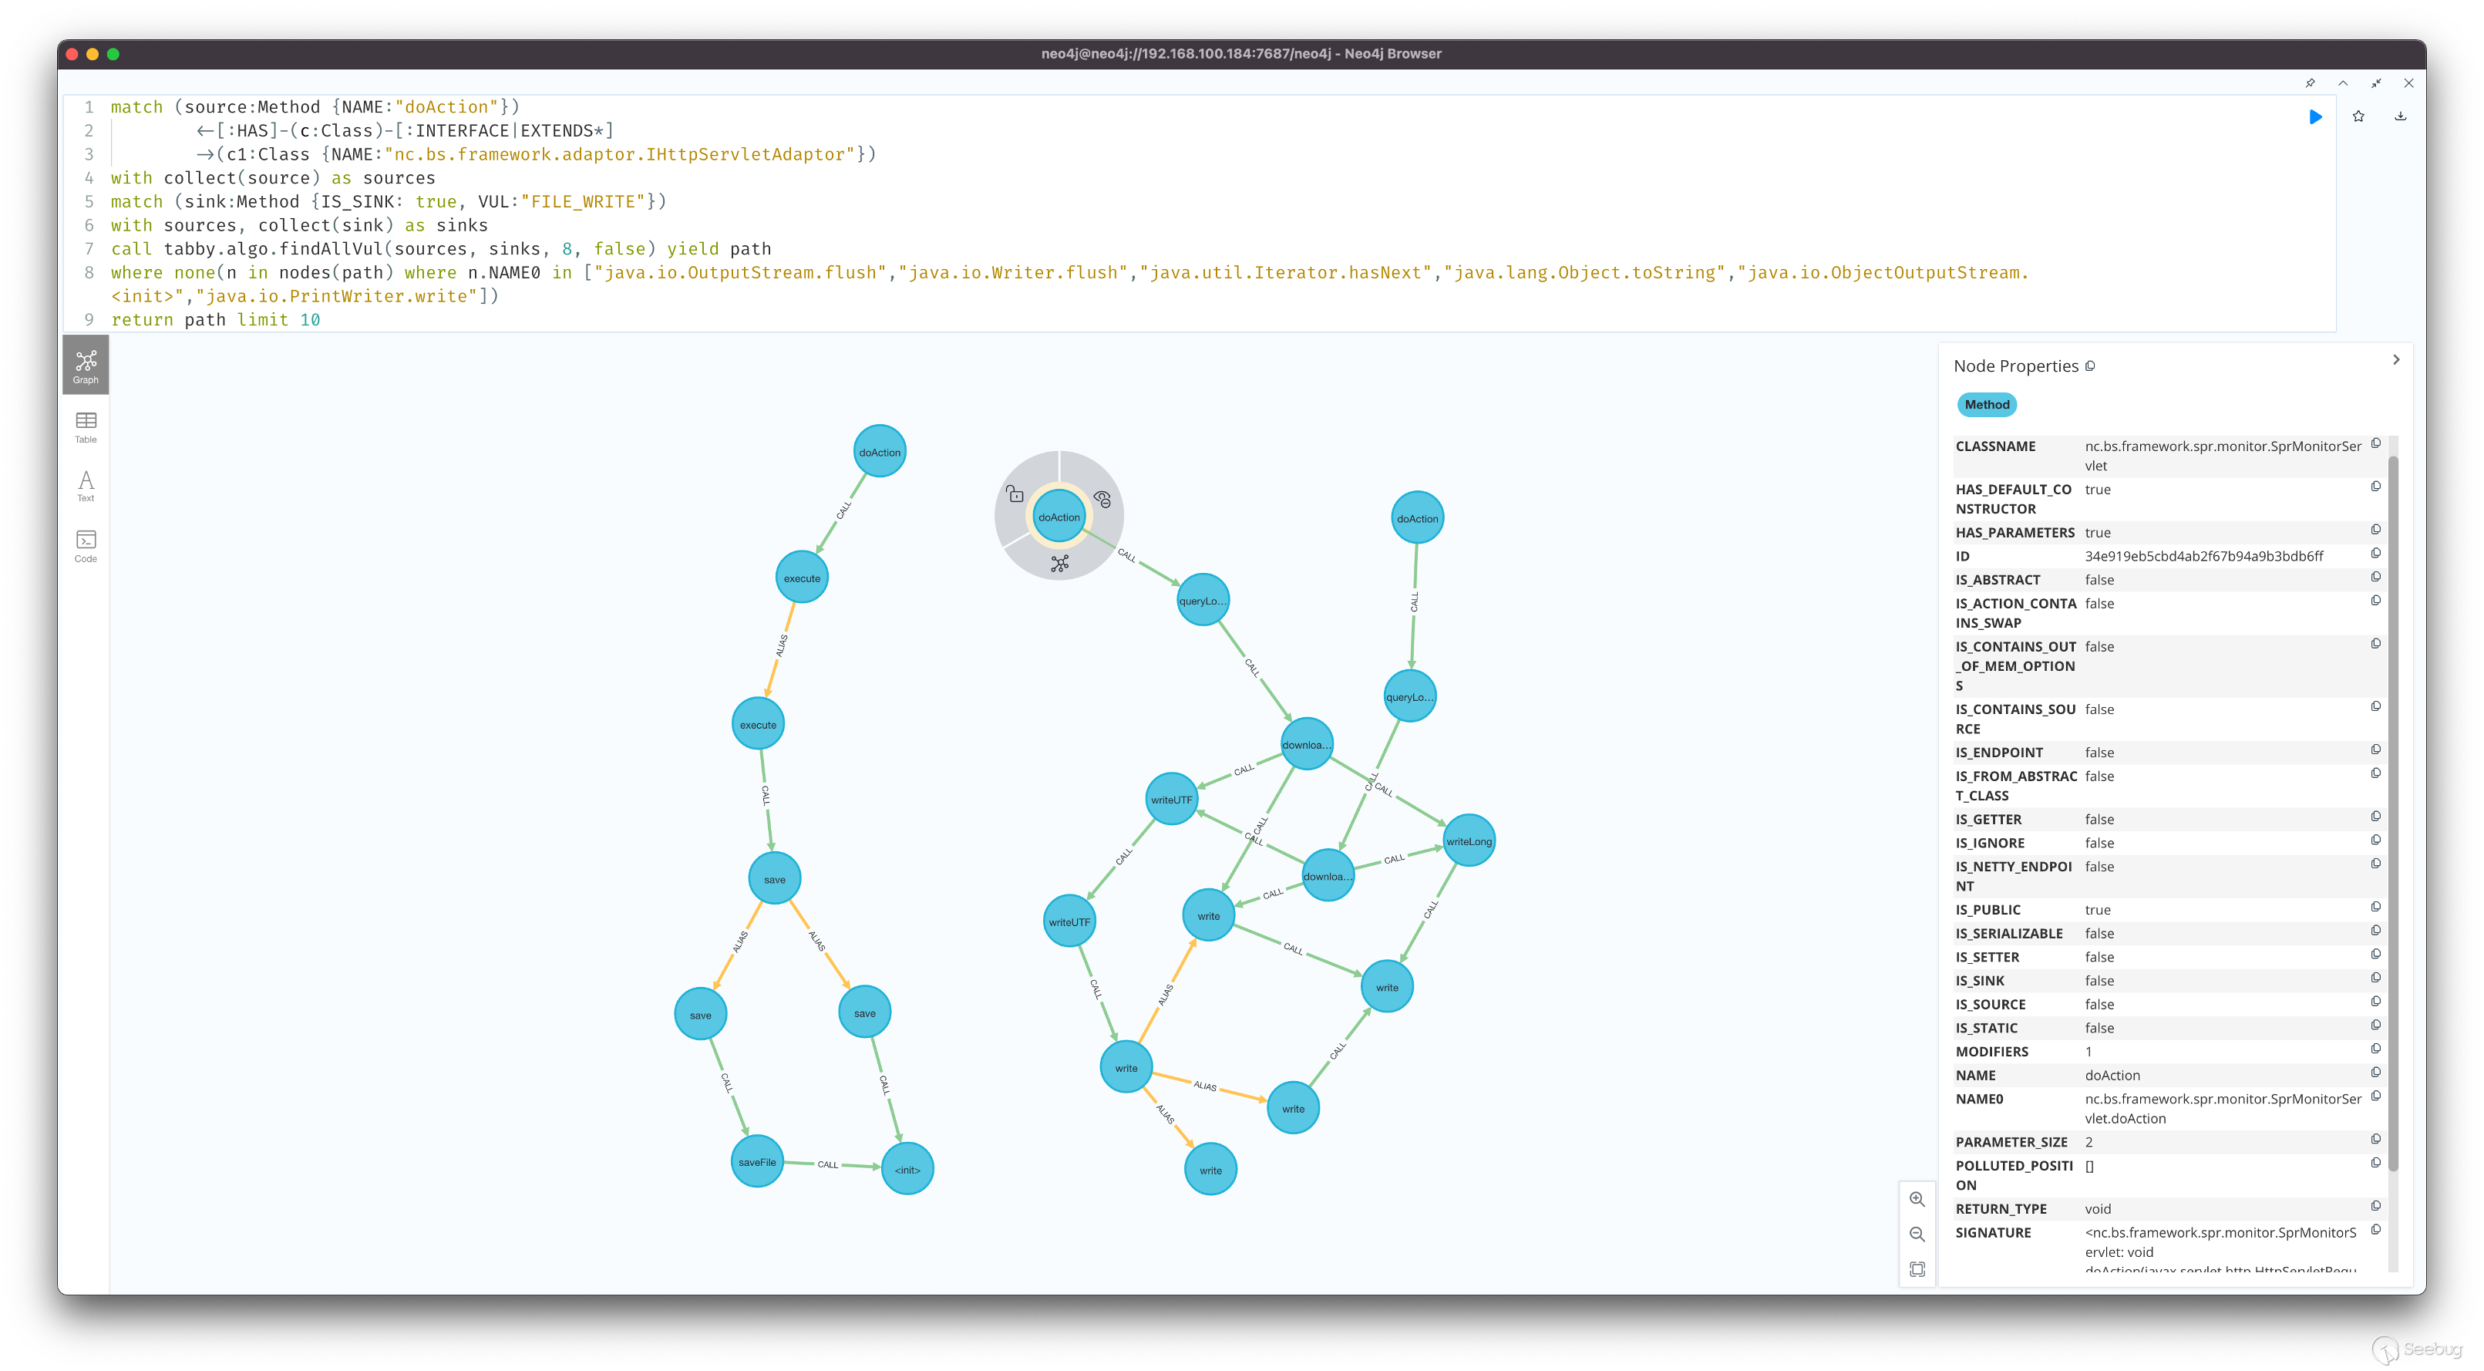Screen dimensions: 2484x1371
Task: Open the Text result view
Action: click(x=86, y=486)
